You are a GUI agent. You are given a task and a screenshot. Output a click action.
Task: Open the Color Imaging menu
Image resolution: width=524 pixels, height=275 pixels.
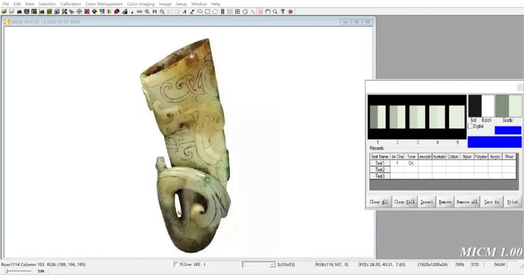tap(141, 4)
